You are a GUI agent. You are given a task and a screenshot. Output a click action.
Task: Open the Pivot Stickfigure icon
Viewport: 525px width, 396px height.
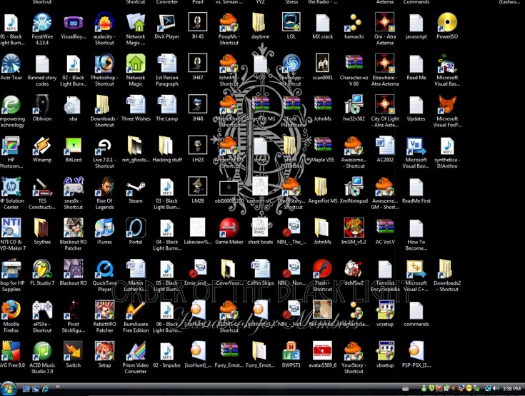coord(74,310)
